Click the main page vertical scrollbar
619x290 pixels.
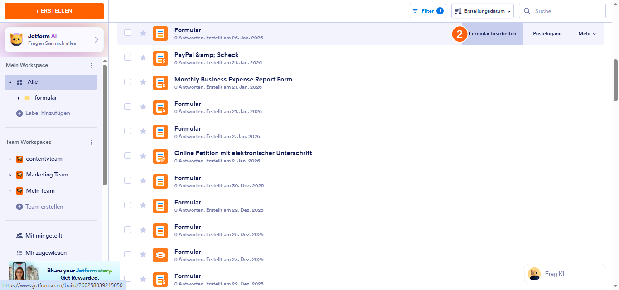click(x=615, y=80)
